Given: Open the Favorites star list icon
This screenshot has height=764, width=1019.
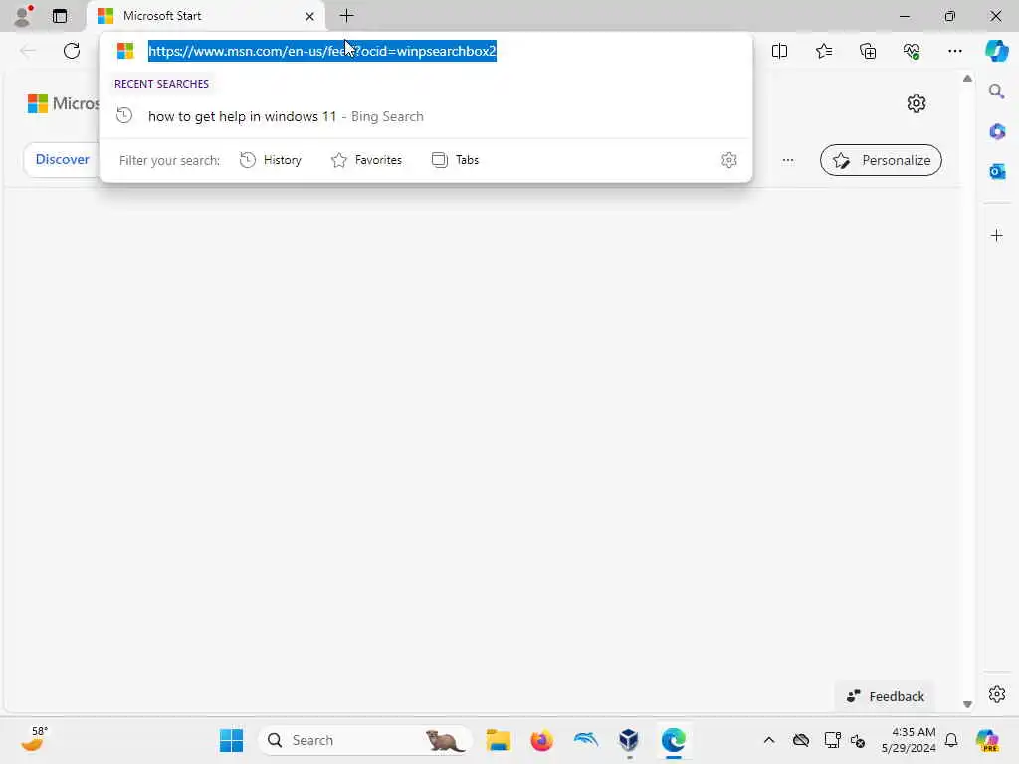Looking at the screenshot, I should click(823, 51).
